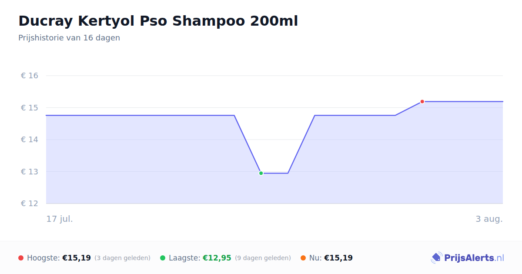Click the 3 aug. end date label

click(x=489, y=219)
